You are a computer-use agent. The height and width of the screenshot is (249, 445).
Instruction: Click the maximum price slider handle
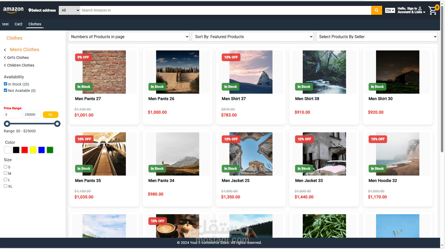(x=57, y=124)
